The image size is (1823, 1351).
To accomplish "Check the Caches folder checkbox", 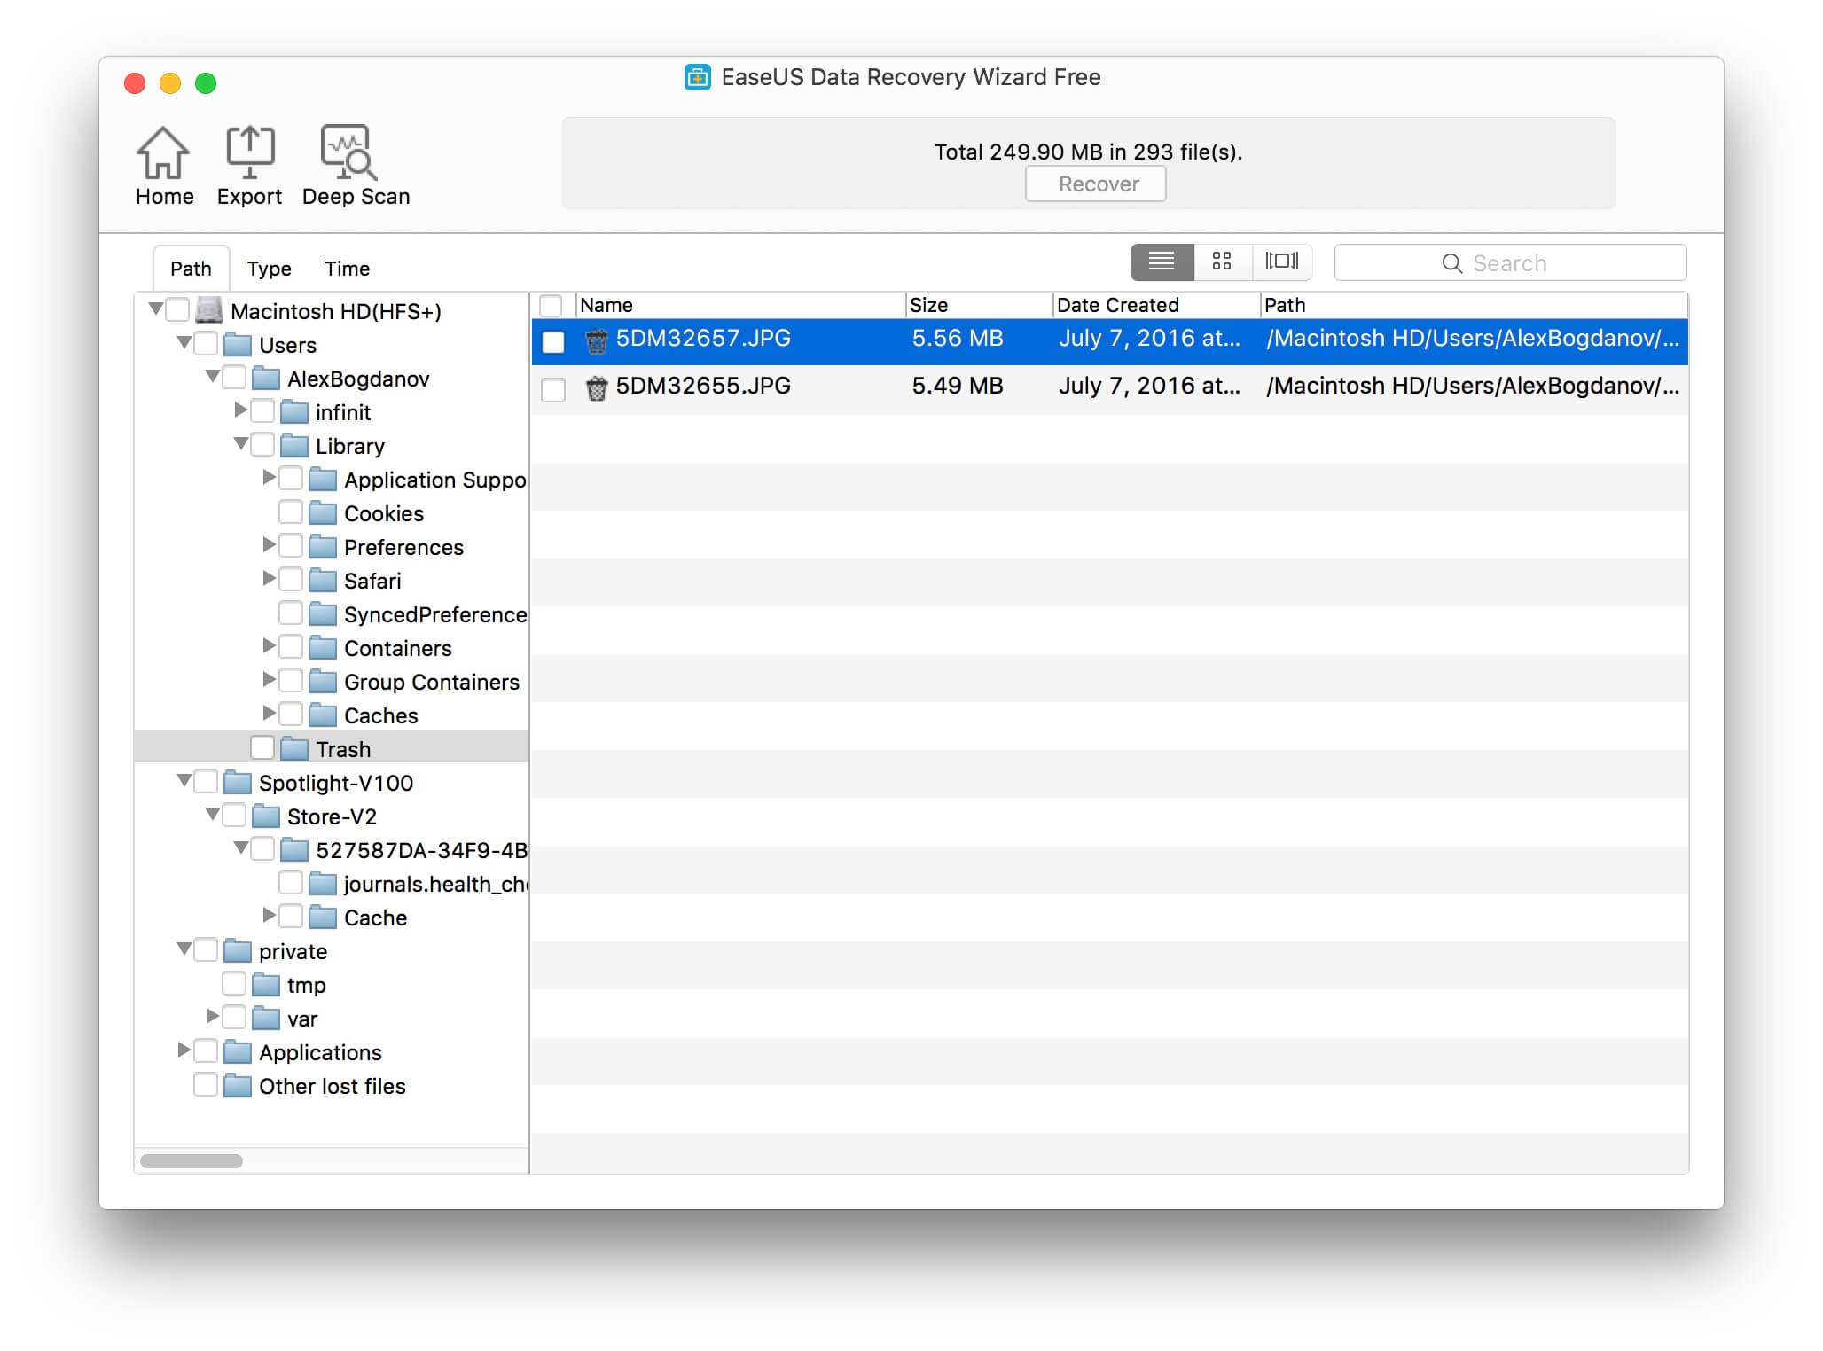I will click(291, 714).
